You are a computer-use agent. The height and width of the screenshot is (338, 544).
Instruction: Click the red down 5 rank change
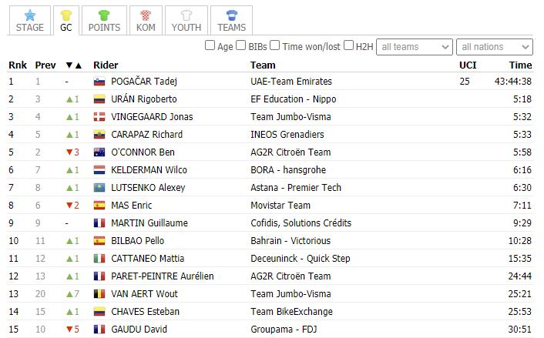(72, 329)
